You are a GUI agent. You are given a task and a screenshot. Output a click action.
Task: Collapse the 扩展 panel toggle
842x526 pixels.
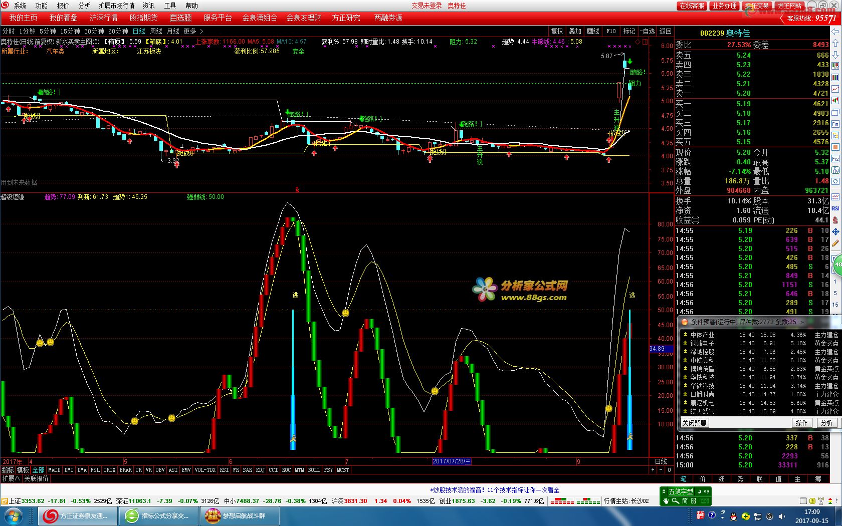tap(11, 478)
